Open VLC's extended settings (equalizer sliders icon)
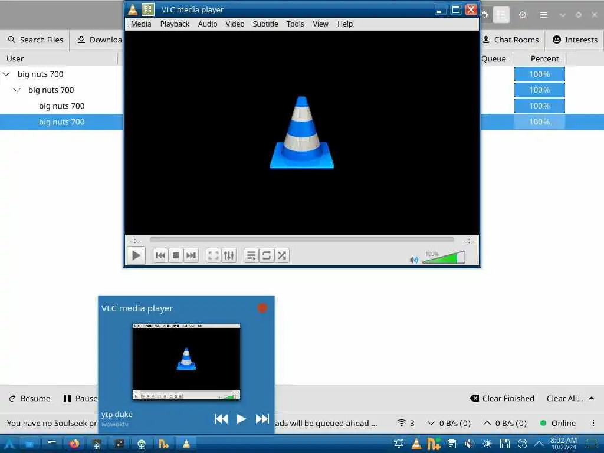 229,255
